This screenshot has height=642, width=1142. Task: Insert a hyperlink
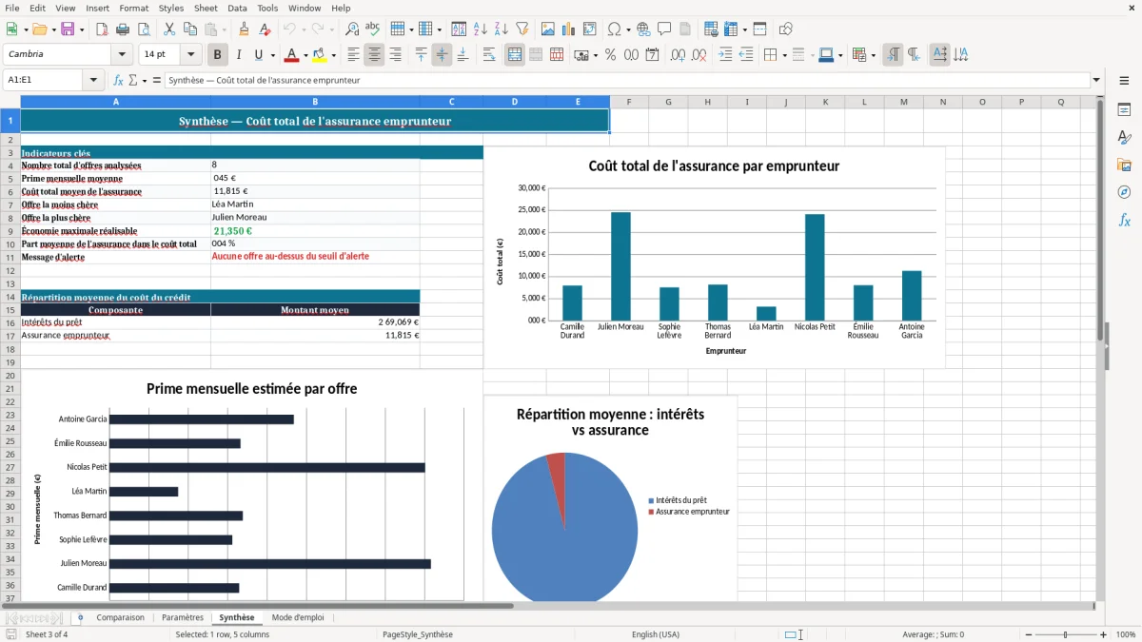tap(644, 29)
